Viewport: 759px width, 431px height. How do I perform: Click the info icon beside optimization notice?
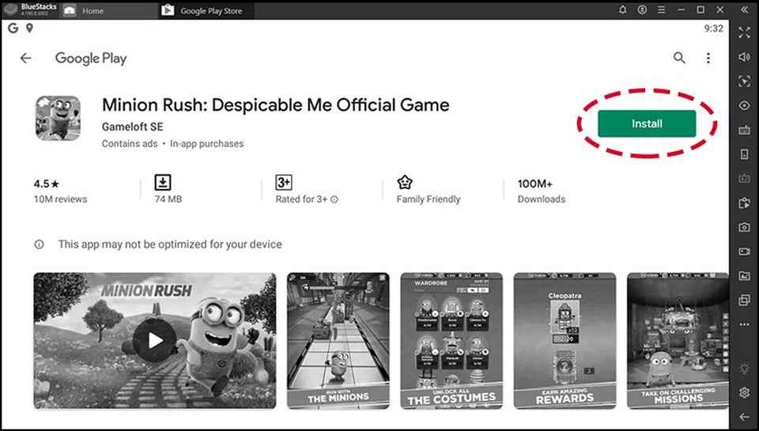coord(39,244)
